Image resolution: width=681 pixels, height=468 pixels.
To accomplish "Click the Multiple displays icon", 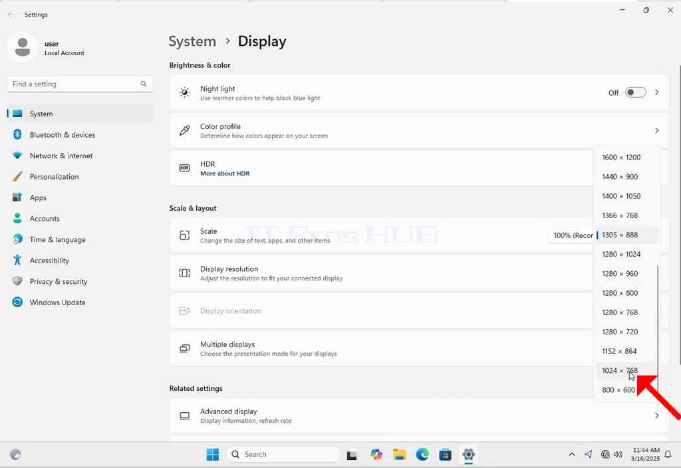I will click(185, 348).
